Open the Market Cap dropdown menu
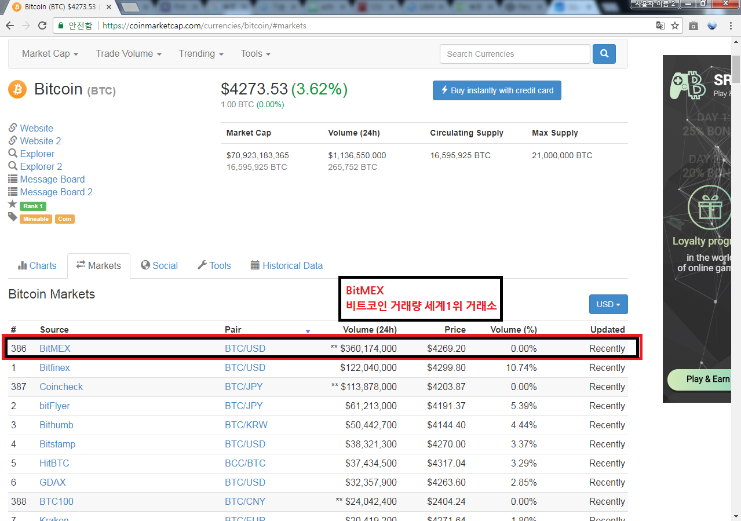 coord(50,53)
